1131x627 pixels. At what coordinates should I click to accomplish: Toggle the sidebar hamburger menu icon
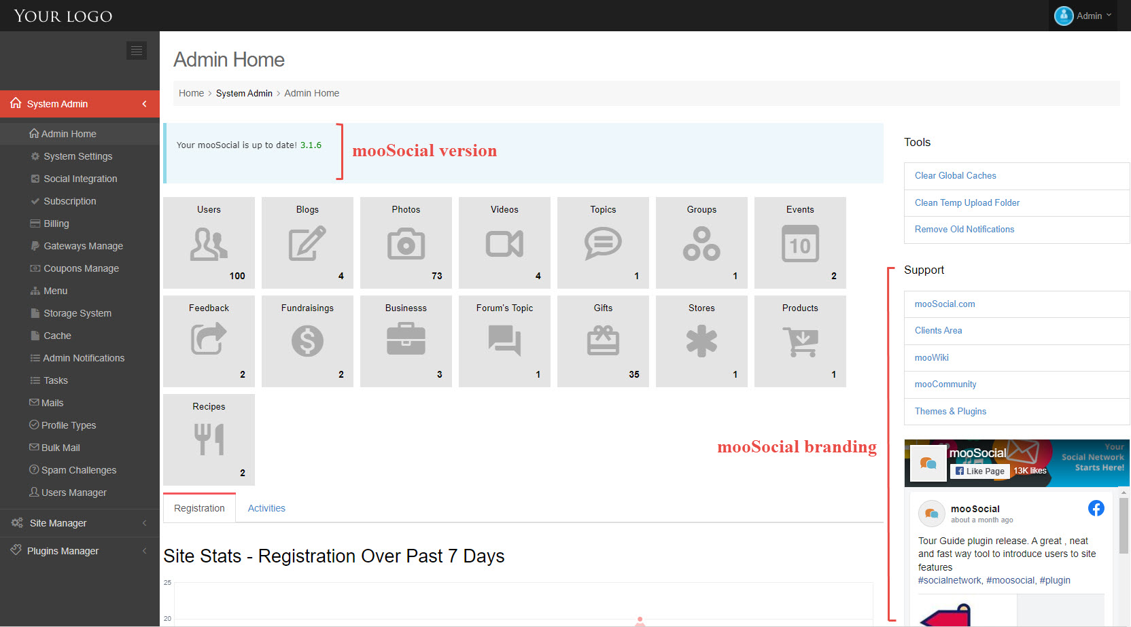pos(137,50)
